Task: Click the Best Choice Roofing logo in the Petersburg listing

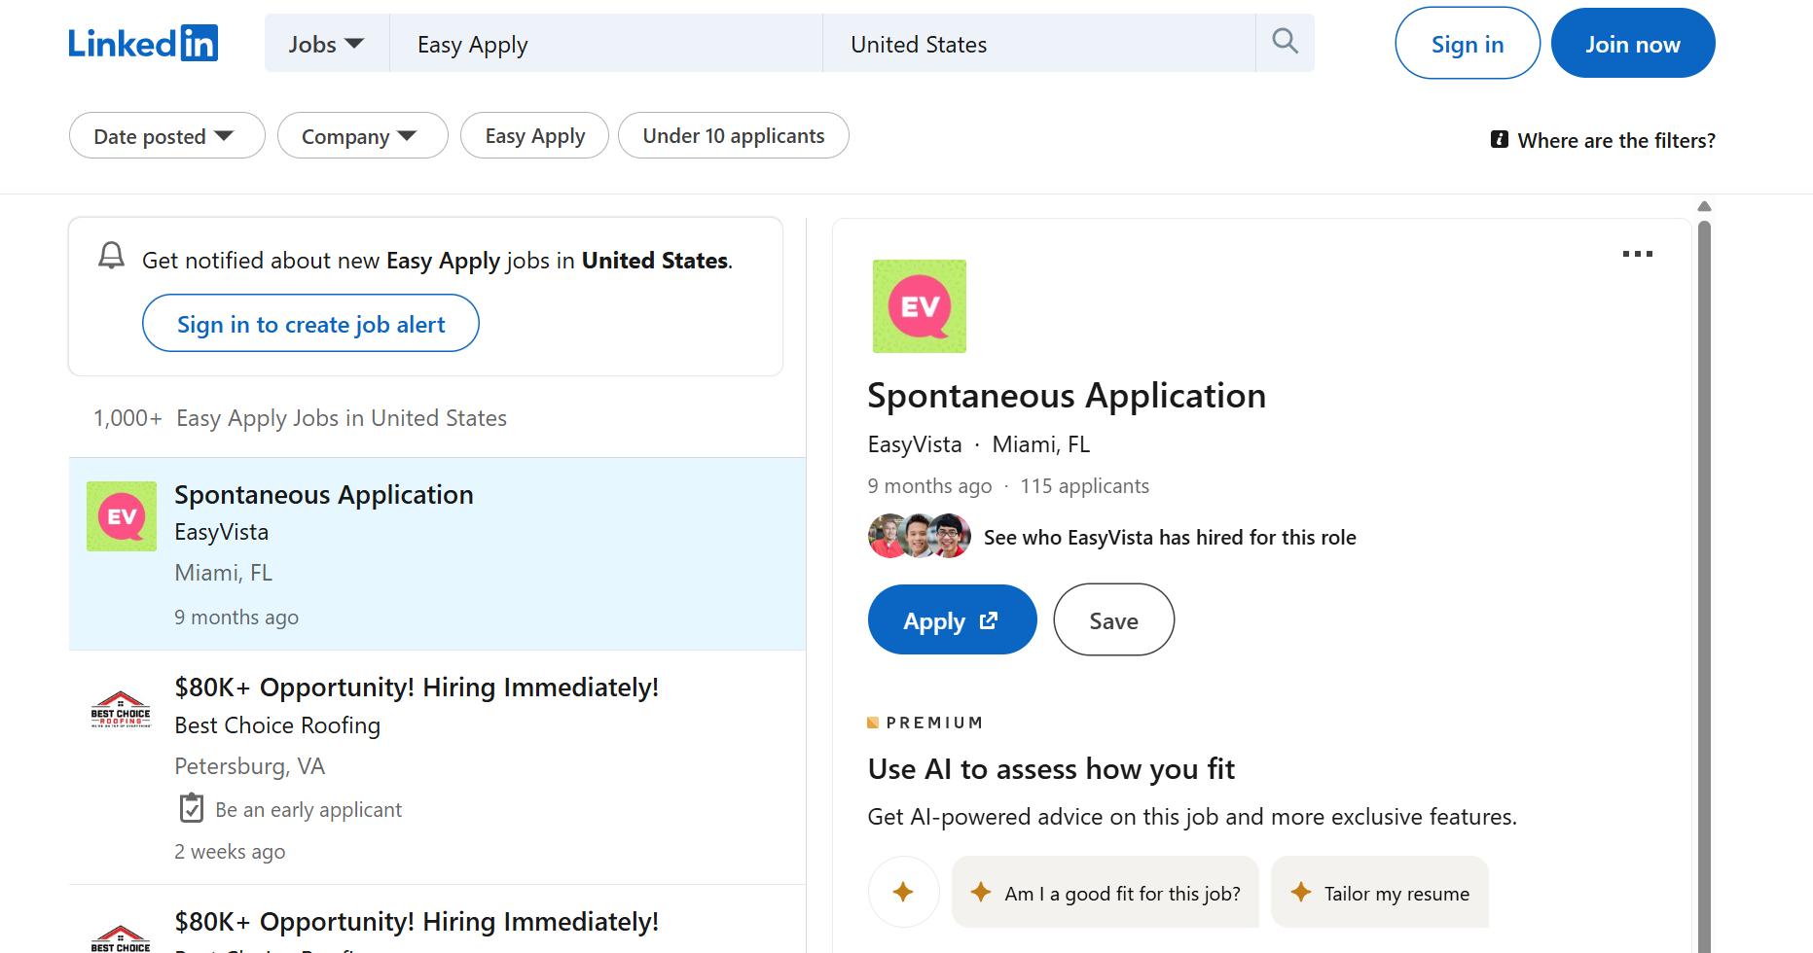Action: point(121,710)
